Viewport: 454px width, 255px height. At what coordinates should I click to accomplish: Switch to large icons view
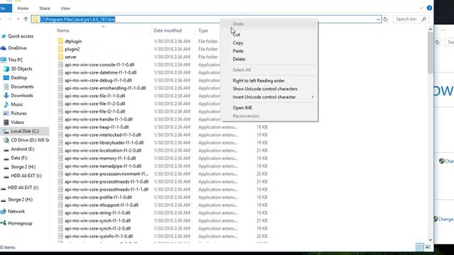tap(428, 247)
